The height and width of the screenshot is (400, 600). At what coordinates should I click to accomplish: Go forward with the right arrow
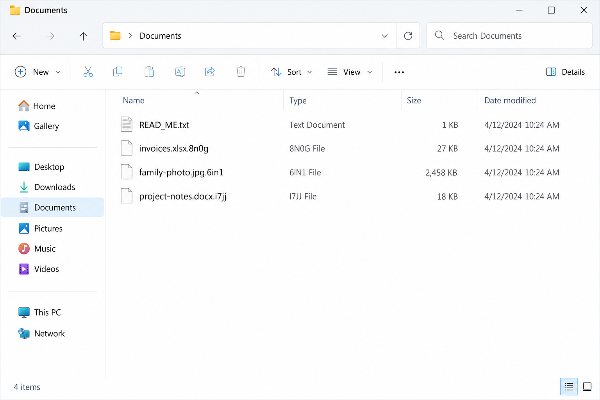(50, 36)
